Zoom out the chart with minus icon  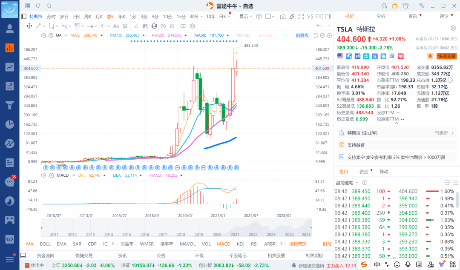(x=322, y=35)
